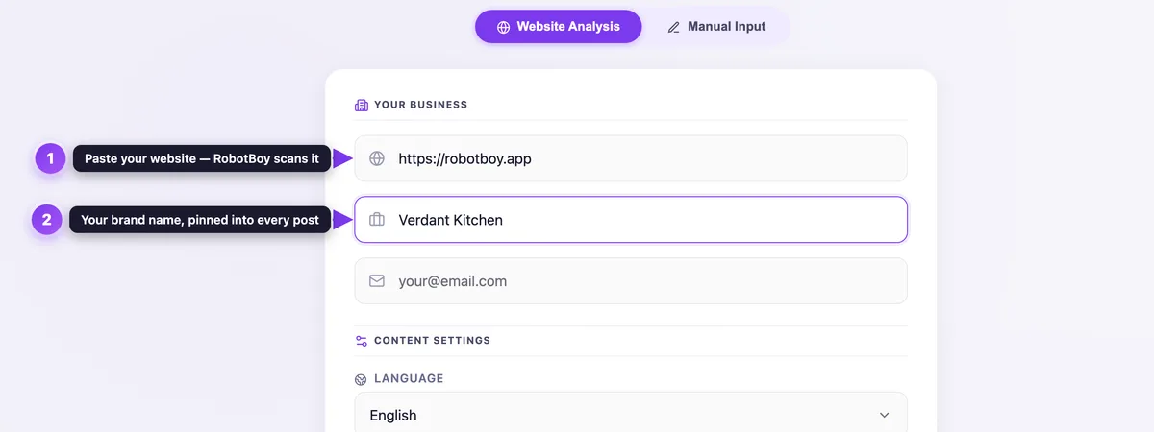Switch to the Manual Input tab
This screenshot has width=1154, height=432.
coord(717,27)
